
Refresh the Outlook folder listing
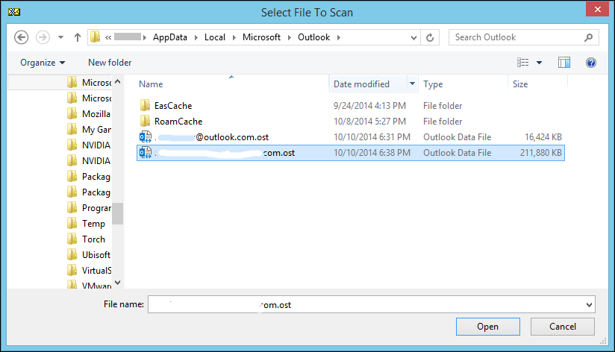(430, 37)
